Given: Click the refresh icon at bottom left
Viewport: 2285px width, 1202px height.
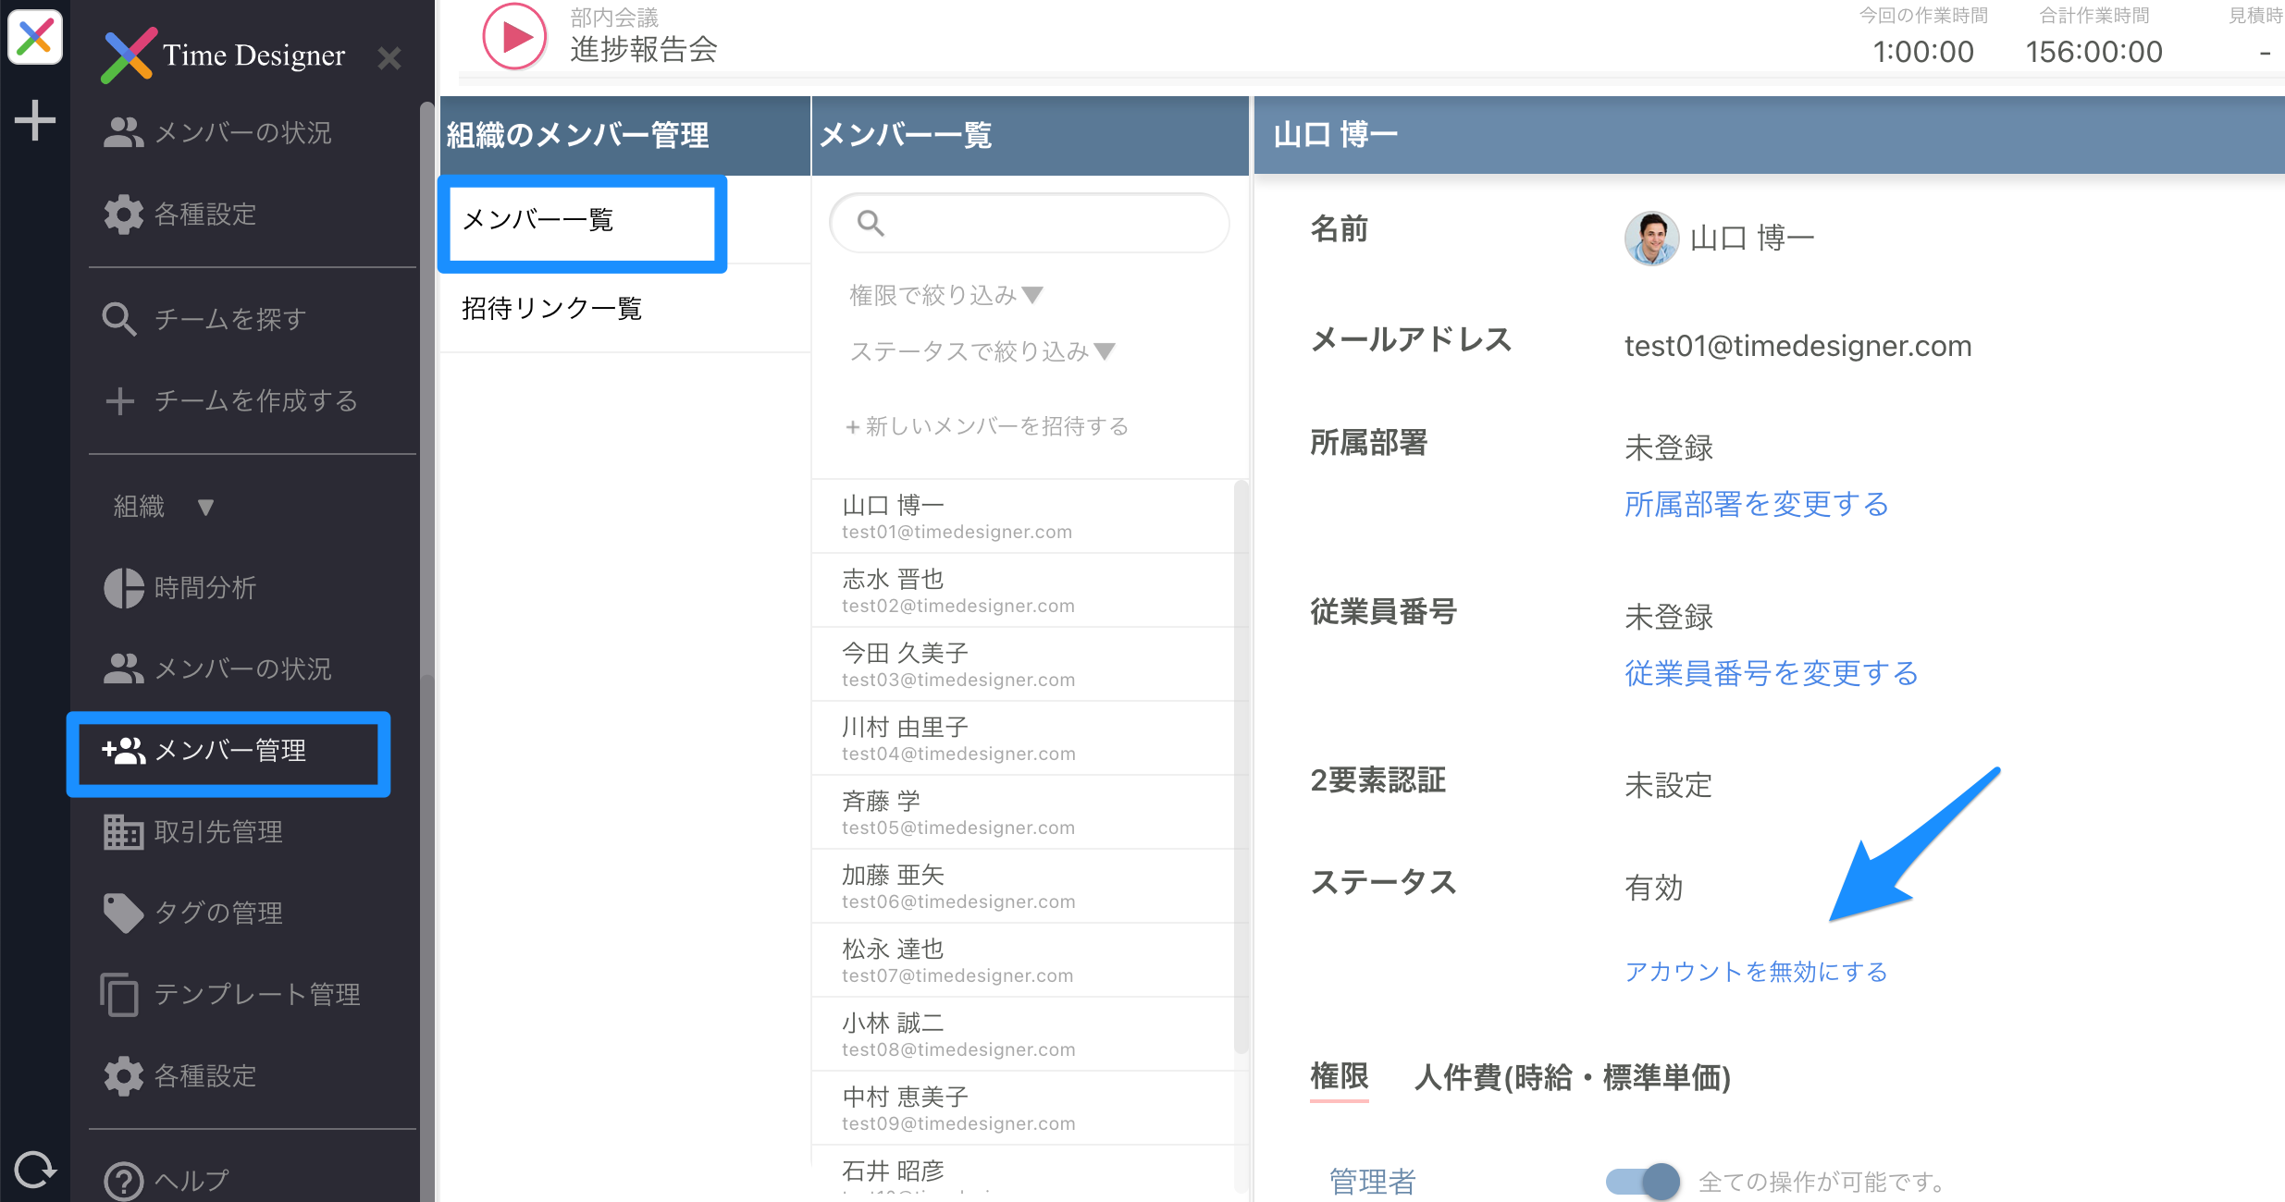Looking at the screenshot, I should coord(34,1171).
